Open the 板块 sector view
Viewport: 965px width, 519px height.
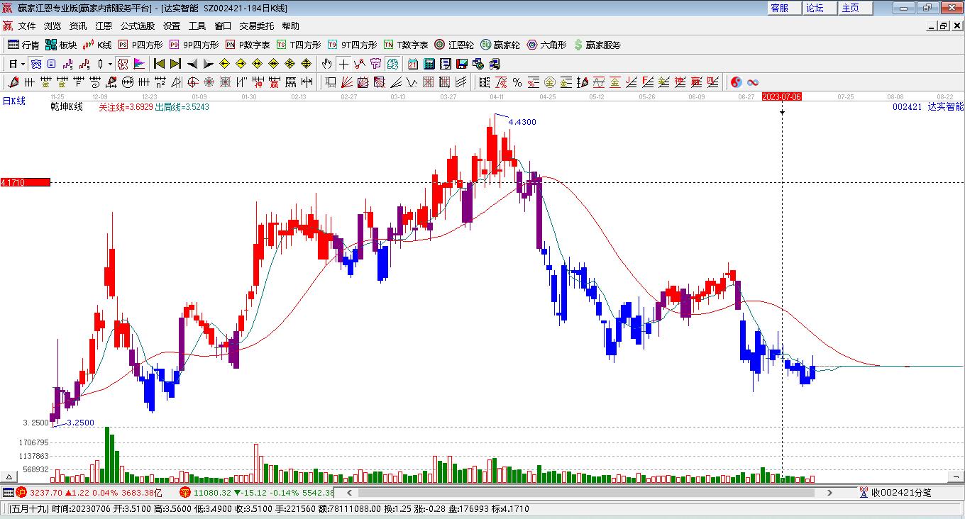[61, 45]
